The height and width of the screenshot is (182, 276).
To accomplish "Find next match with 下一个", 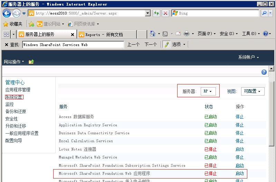I will (151, 44).
